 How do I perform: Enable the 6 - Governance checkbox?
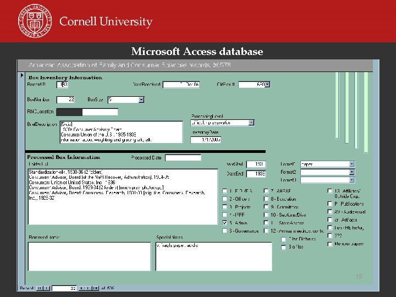[224, 231]
